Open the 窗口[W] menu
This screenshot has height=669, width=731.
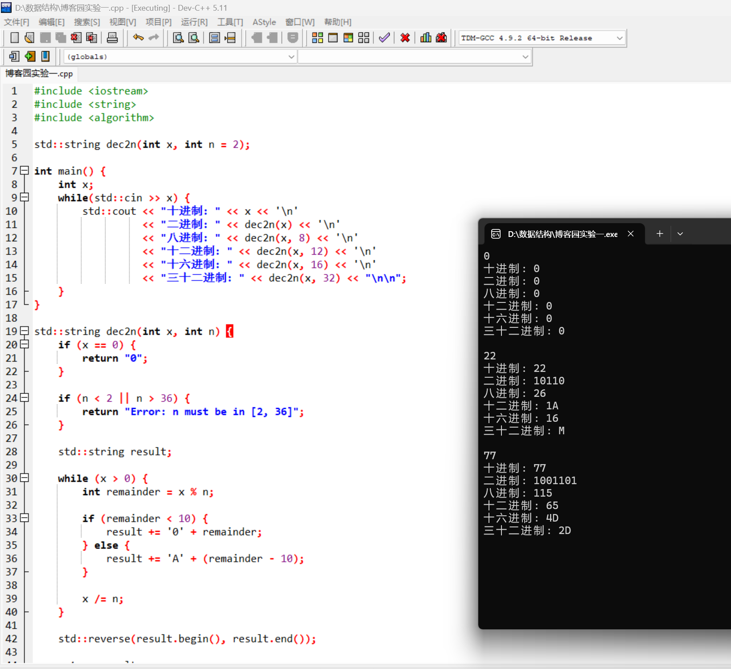pos(300,22)
